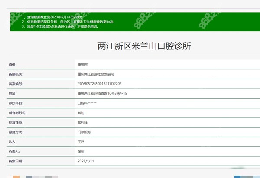Select the person-in-charge name 张恒
The image size is (260, 178).
click(81, 152)
